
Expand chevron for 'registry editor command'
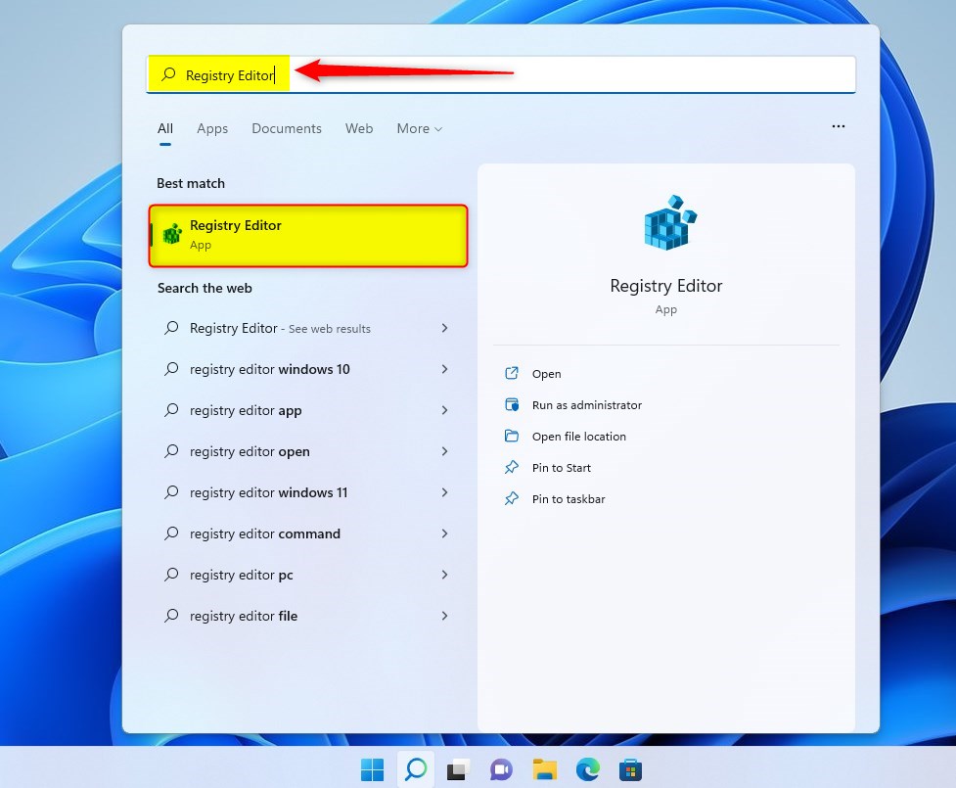tap(444, 533)
